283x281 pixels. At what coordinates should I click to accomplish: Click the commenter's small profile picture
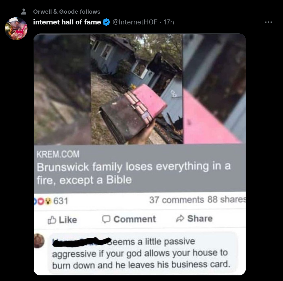point(39,241)
